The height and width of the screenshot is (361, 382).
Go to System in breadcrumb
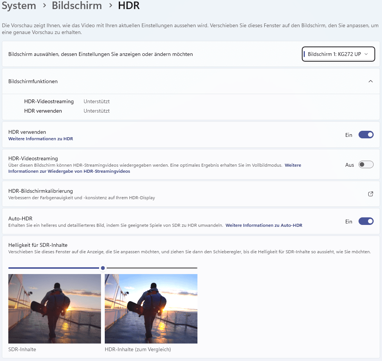(19, 5)
